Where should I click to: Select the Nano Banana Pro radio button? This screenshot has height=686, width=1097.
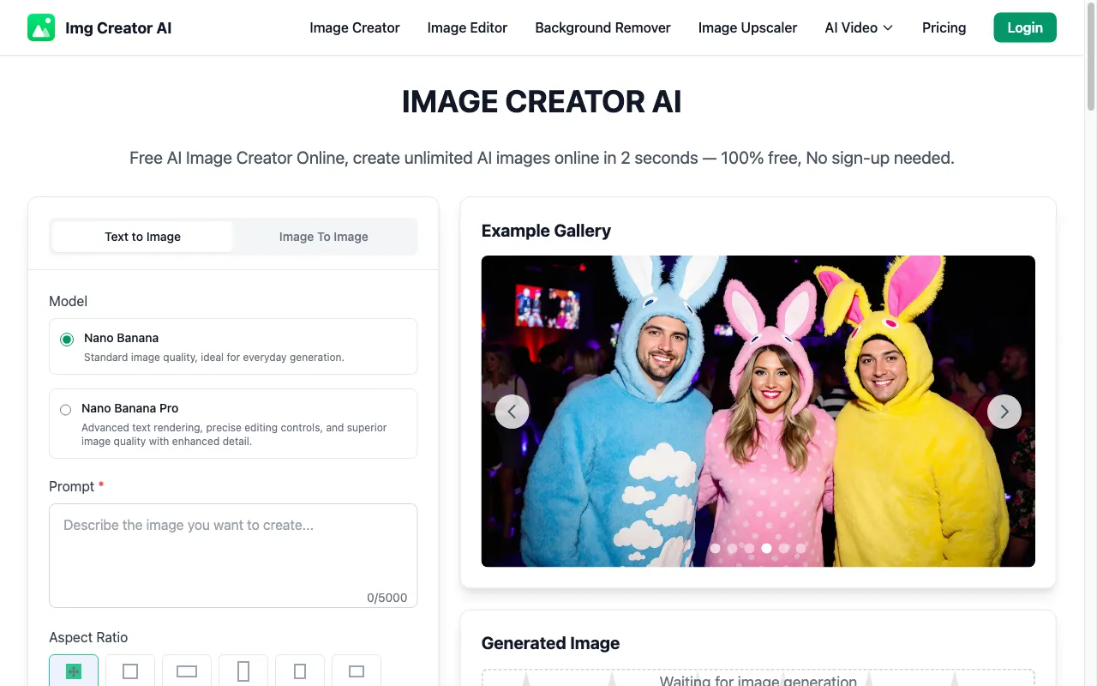[65, 410]
